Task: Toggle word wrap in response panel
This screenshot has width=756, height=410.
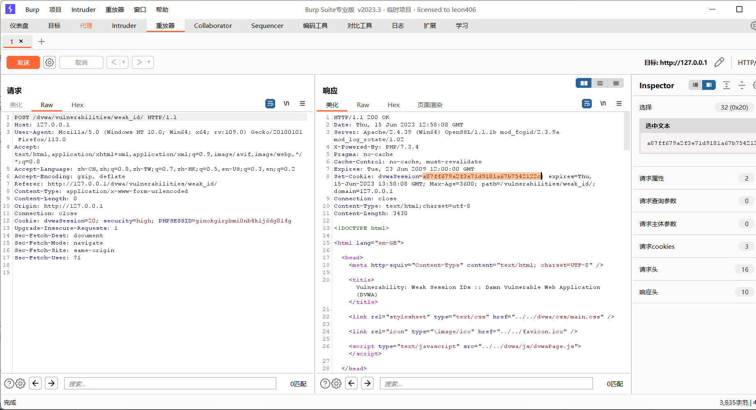Action: point(587,103)
